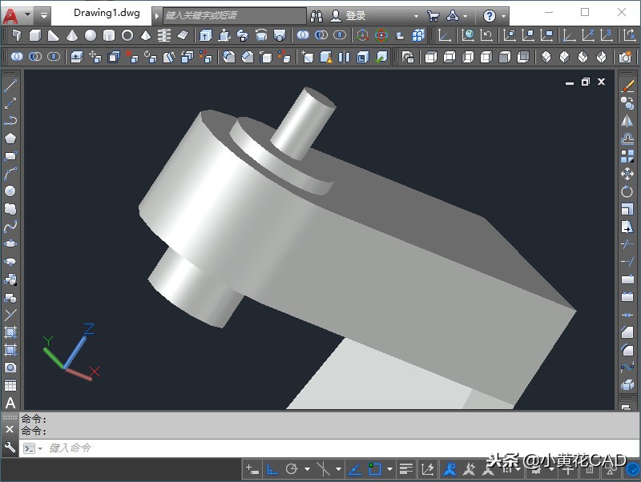
Task: Click the Multiline Text 'A' tool
Action: coord(10,404)
